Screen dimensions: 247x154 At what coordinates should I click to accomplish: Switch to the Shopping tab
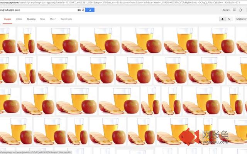[31, 19]
